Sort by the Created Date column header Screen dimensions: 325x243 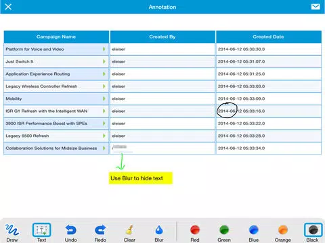[x=269, y=36]
